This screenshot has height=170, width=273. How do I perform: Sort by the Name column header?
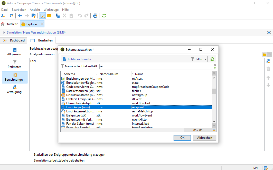click(x=149, y=74)
